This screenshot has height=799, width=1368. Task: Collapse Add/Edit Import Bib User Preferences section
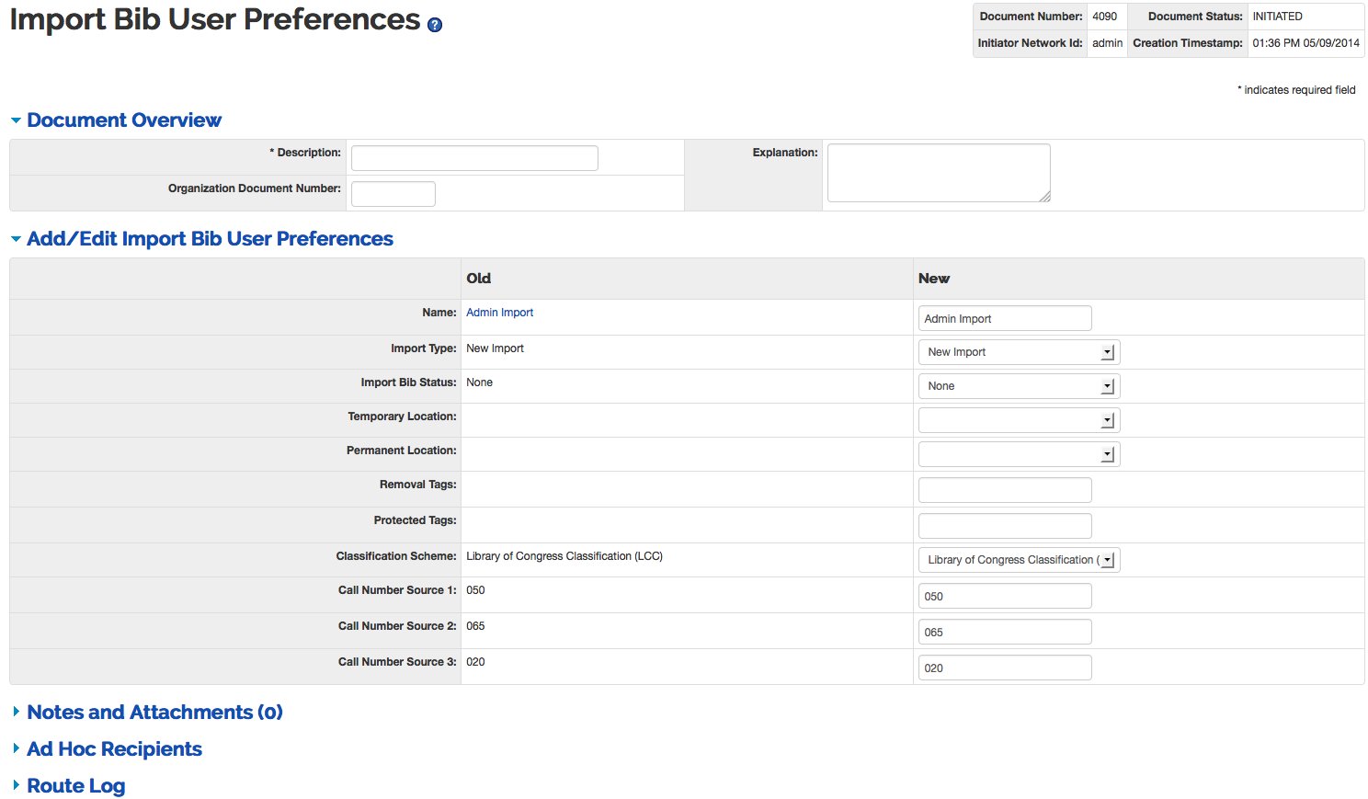point(202,239)
